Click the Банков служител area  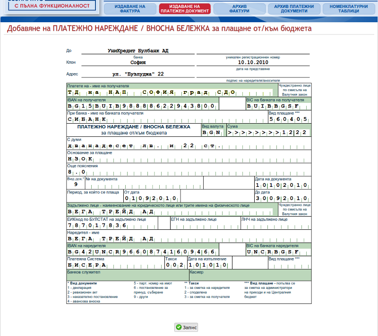tap(128, 275)
